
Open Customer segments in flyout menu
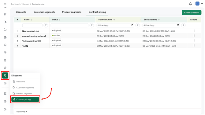pyautogui.click(x=25, y=88)
